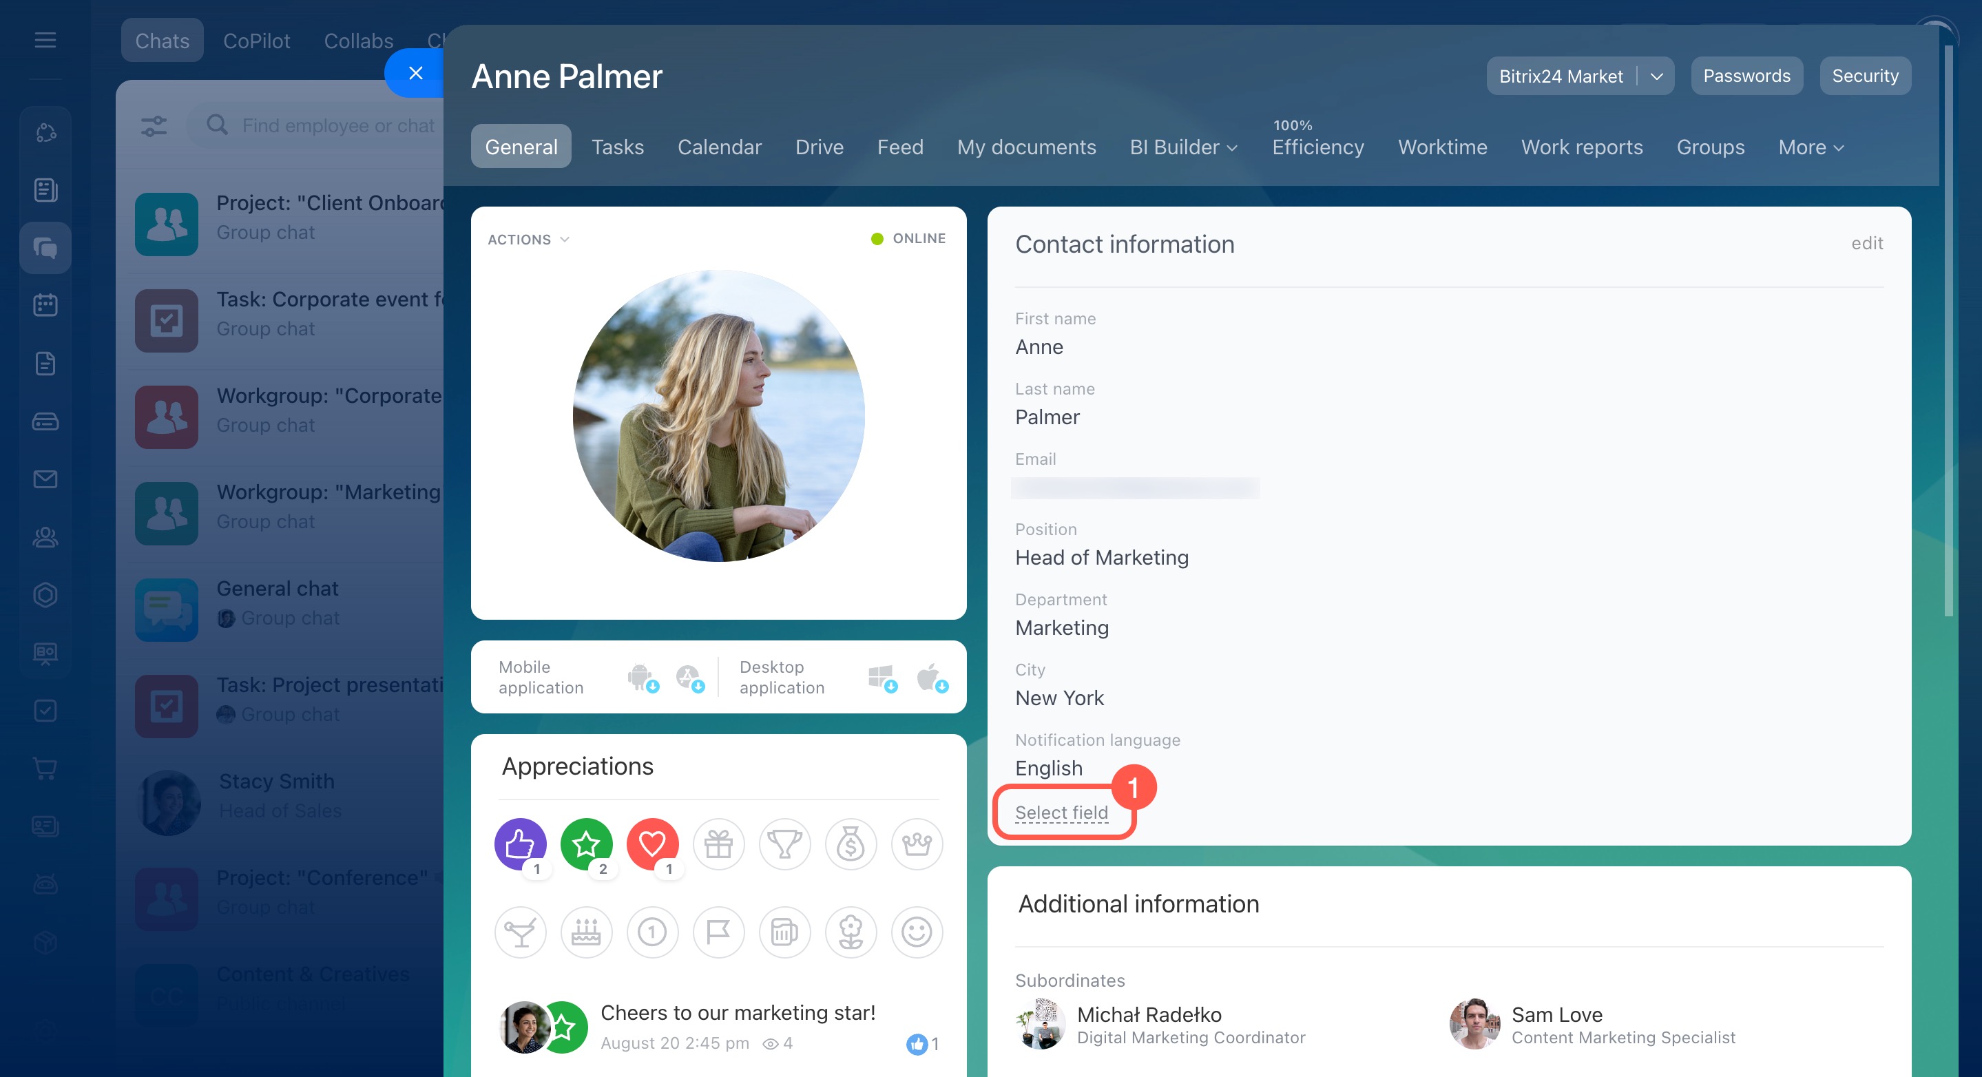
Task: Select the beer mug appreciation badge
Action: tap(785, 932)
